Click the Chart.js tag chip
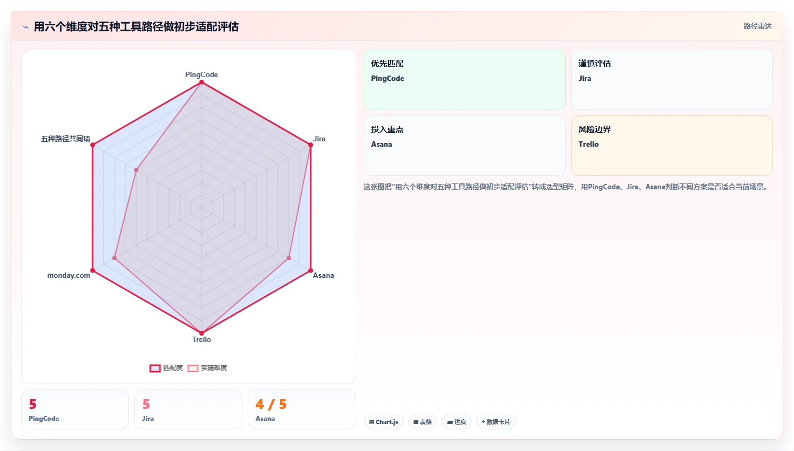This screenshot has width=794, height=451. (x=384, y=422)
